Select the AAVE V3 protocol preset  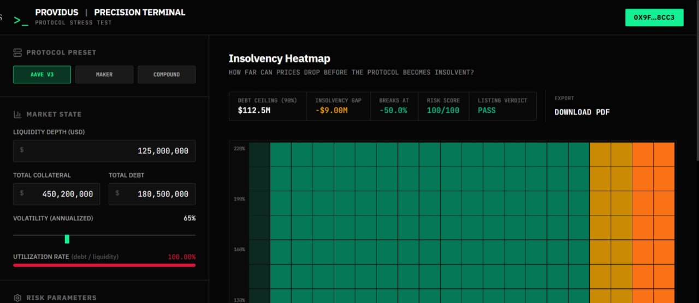tap(42, 75)
